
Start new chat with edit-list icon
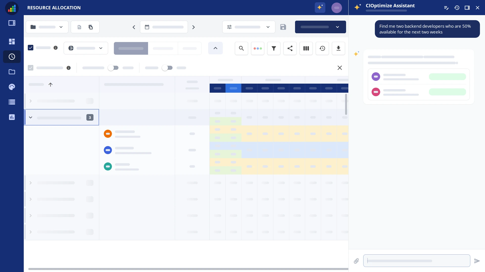[x=446, y=8]
